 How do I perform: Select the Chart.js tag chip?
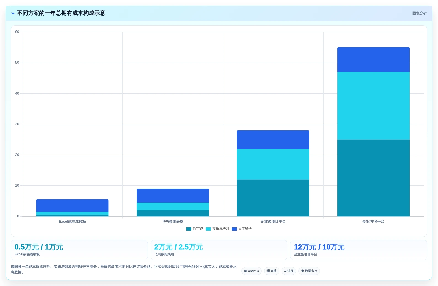tap(252, 271)
